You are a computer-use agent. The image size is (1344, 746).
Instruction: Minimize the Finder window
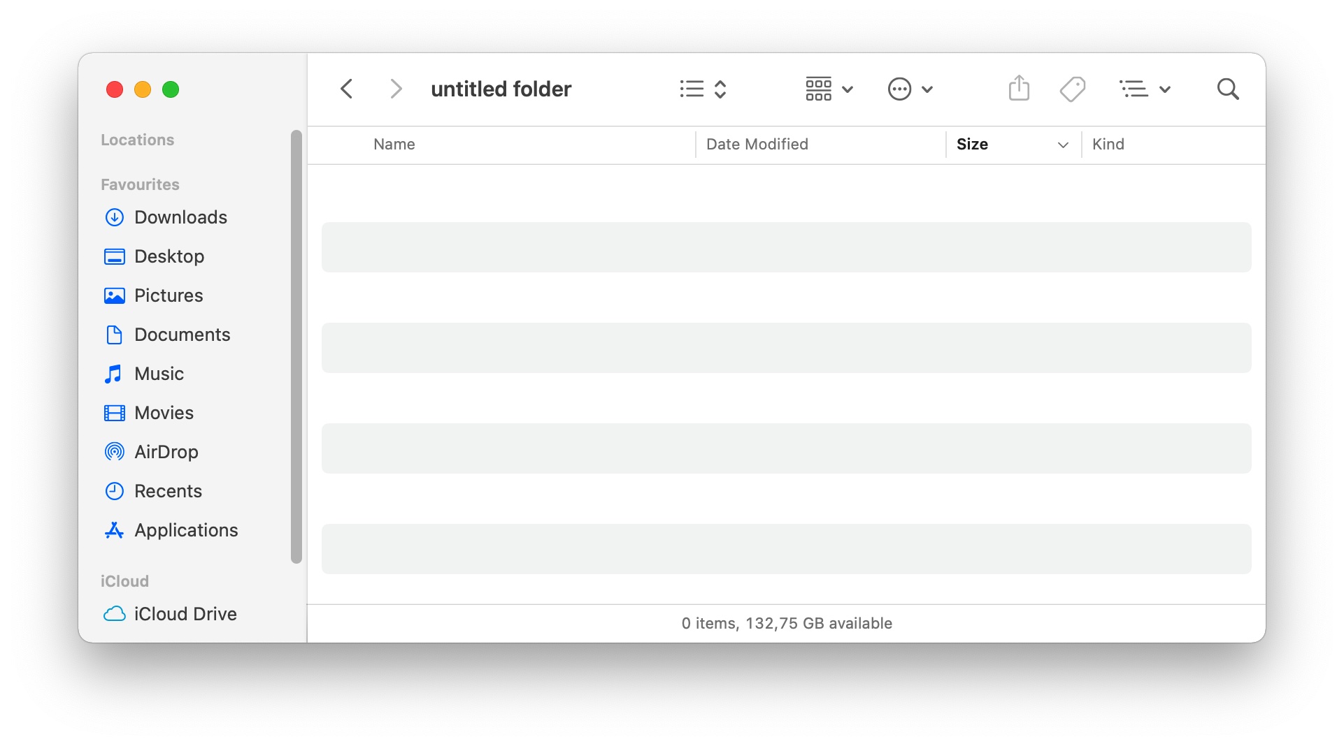(143, 89)
